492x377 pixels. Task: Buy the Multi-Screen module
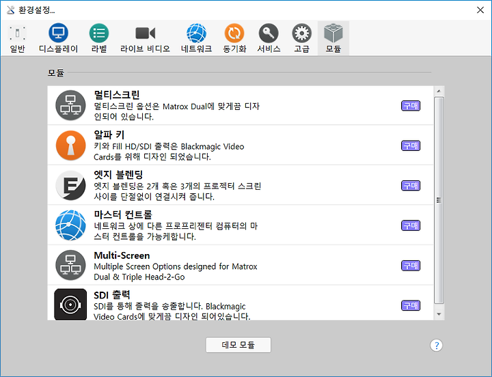411,266
